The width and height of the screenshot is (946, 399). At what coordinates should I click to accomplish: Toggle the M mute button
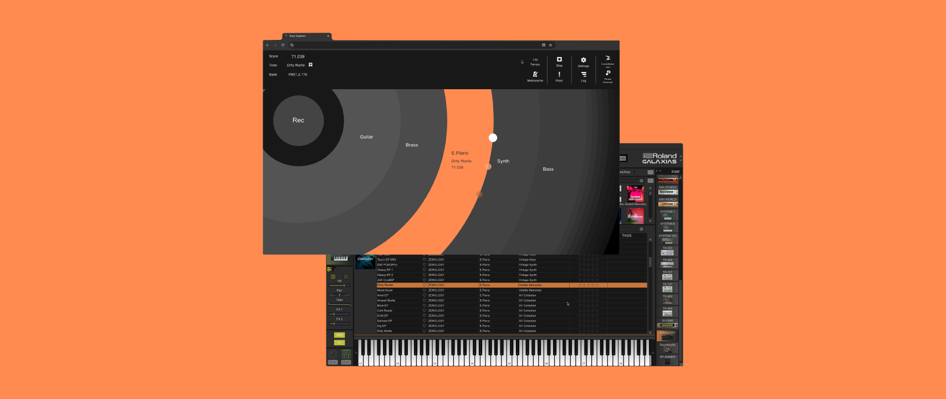[x=333, y=277]
